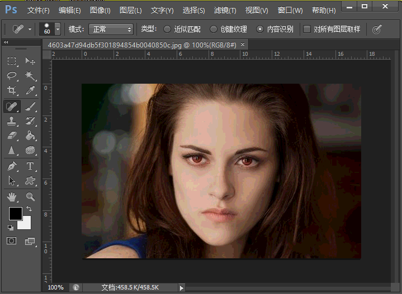Select the Spot Healing Brush in toolbox

pyautogui.click(x=12, y=107)
